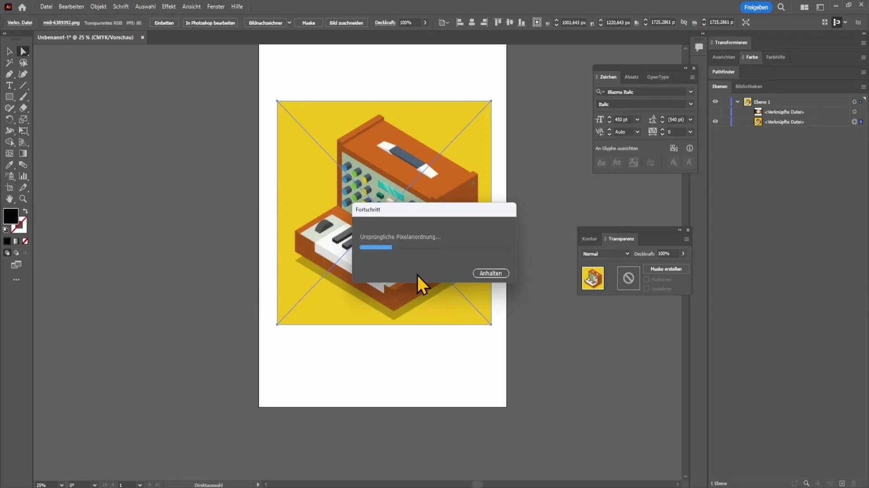Open the Objekt menu

98,7
